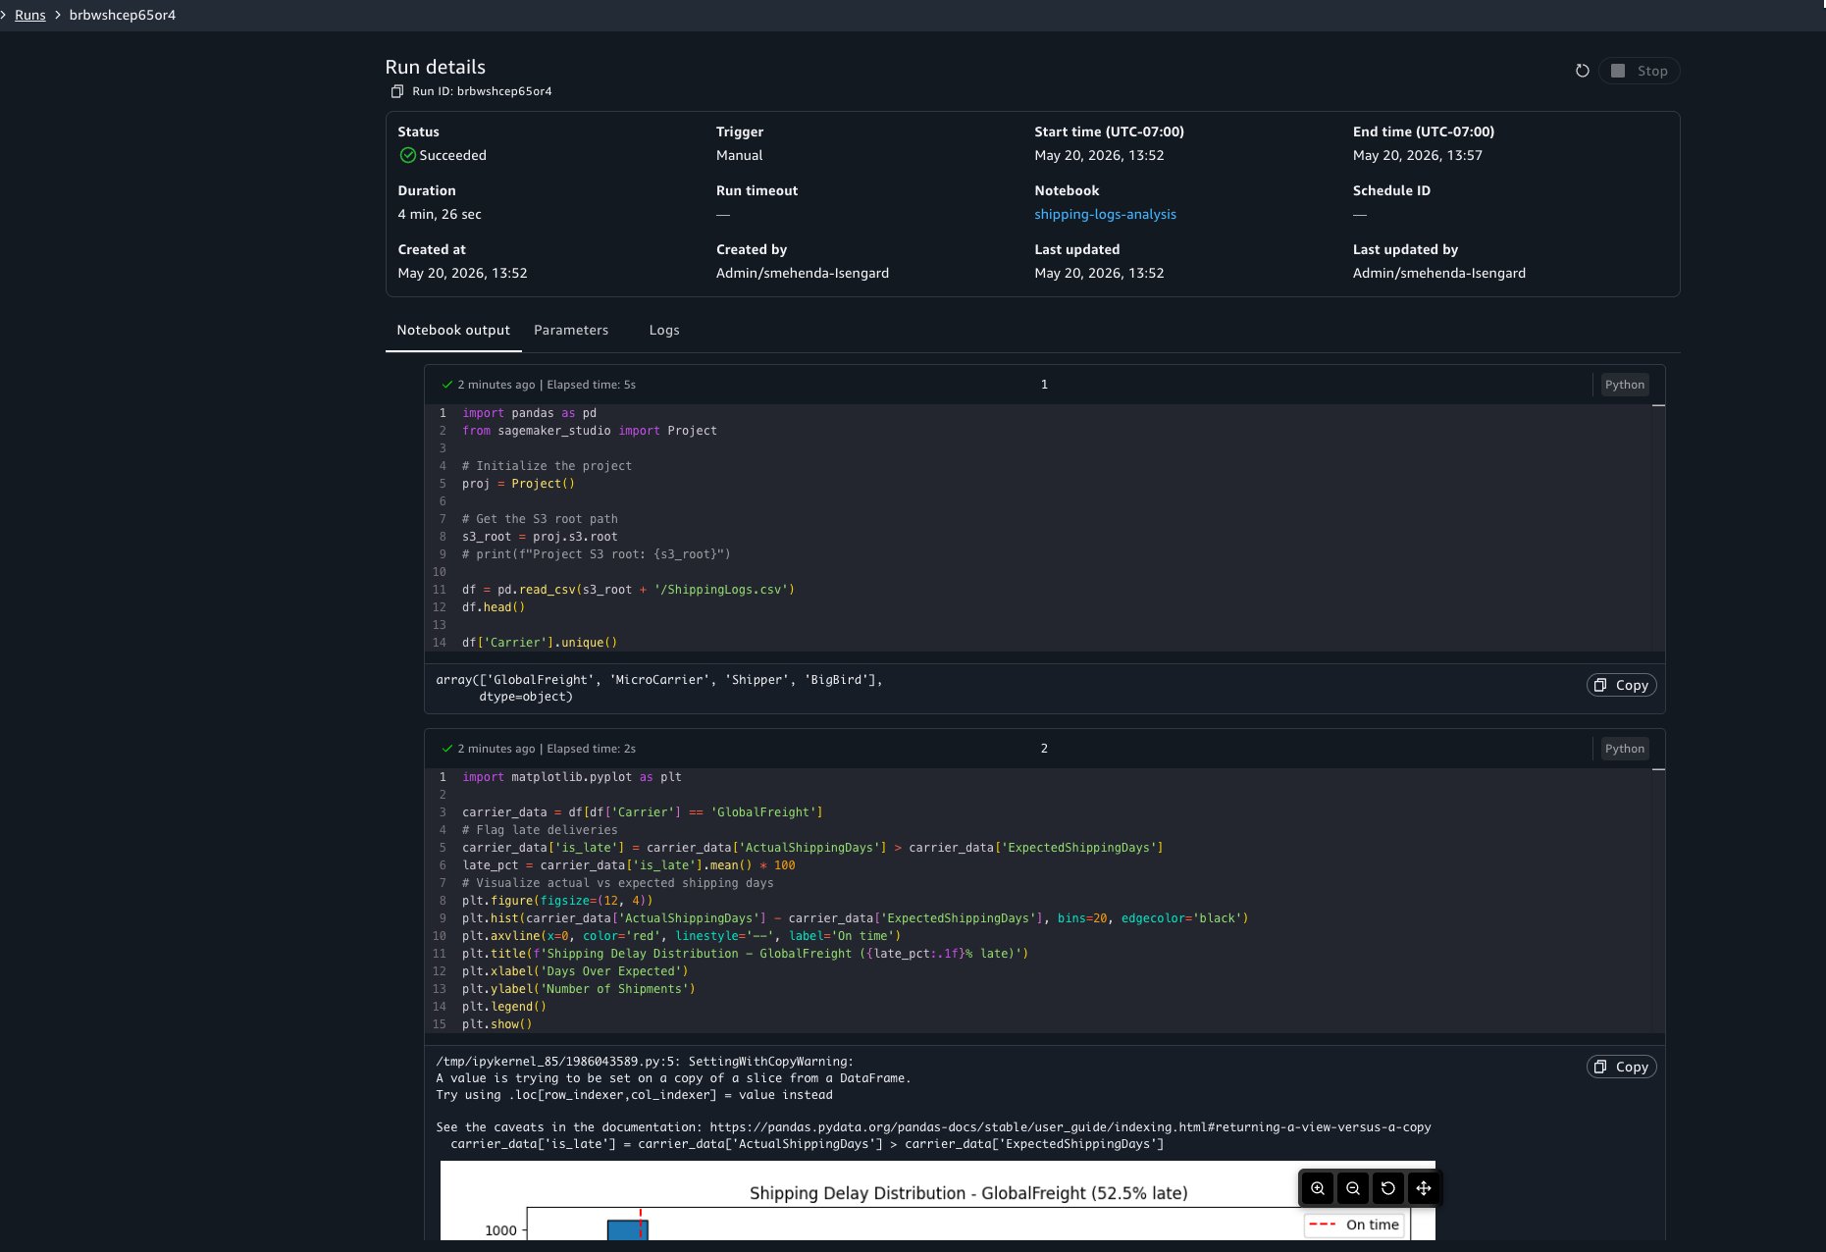Click End time value May 20, 2026, 13:57

tap(1418, 155)
